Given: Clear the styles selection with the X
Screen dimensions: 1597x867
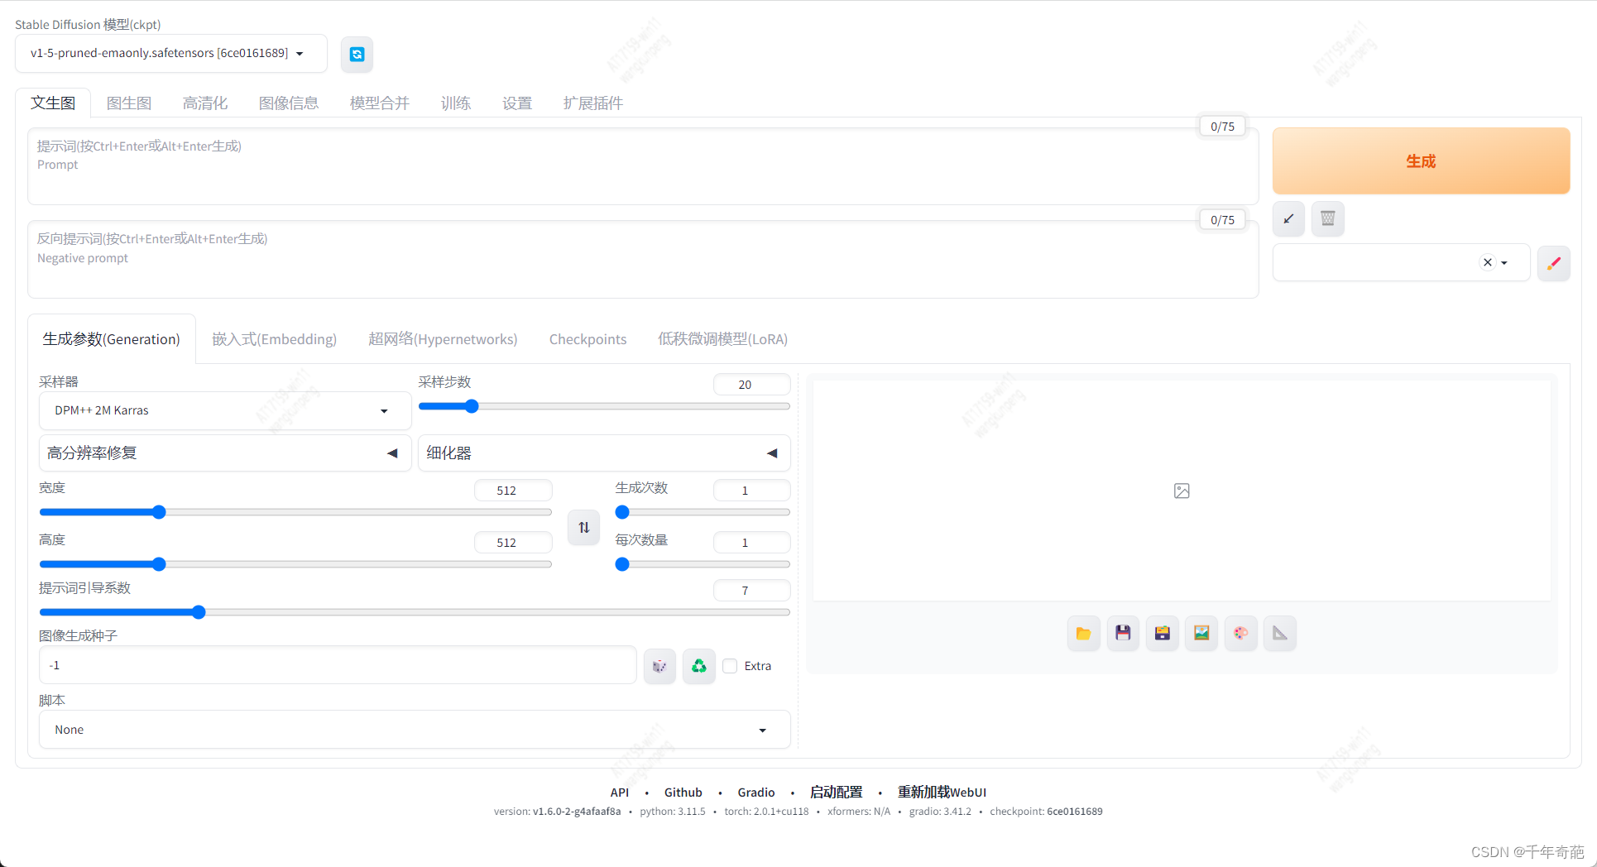Looking at the screenshot, I should (1488, 262).
